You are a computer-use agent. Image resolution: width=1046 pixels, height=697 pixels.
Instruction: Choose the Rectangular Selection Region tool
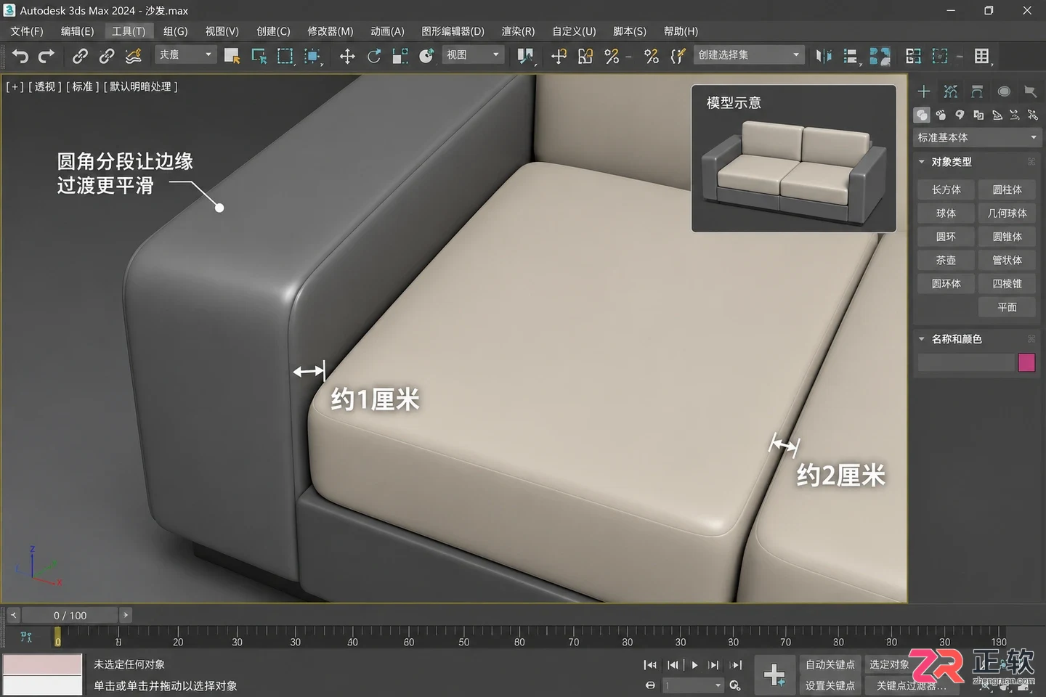coord(285,56)
